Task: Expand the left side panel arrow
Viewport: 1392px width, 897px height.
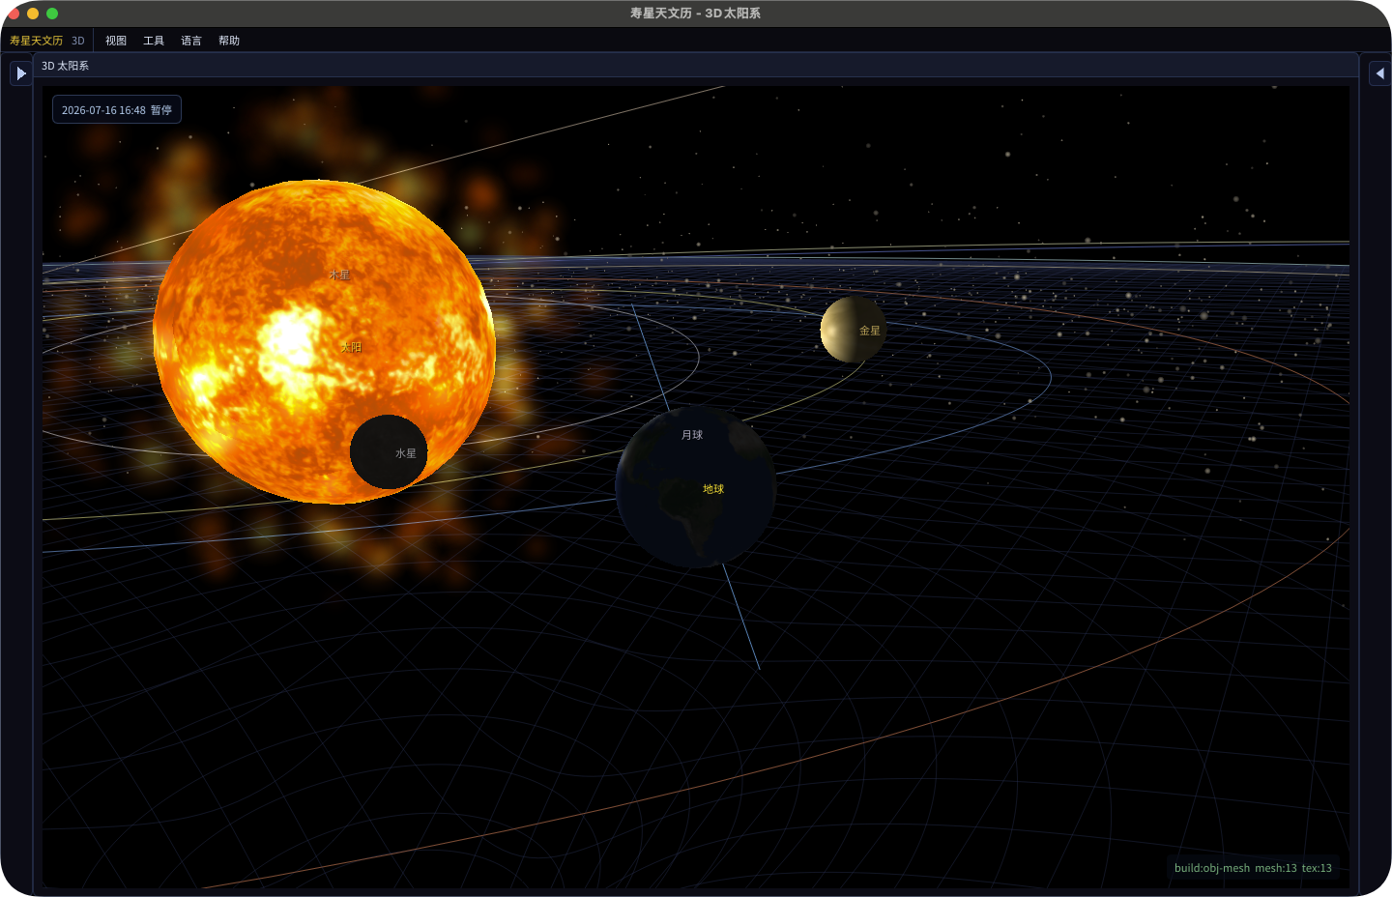Action: click(21, 73)
